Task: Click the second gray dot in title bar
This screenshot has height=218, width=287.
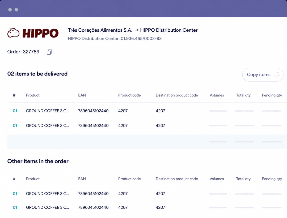Action: 16,10
